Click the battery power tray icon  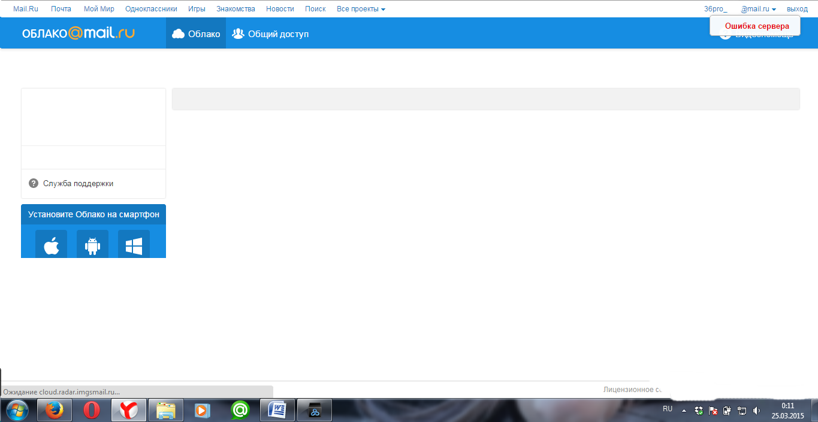(x=728, y=411)
